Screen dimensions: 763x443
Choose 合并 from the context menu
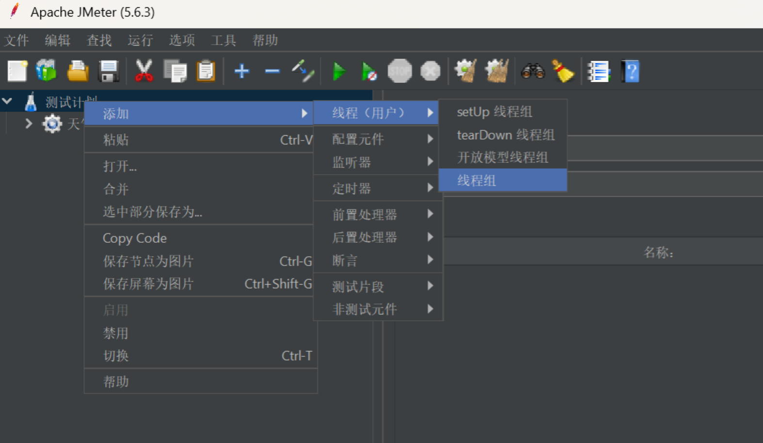tap(199, 189)
